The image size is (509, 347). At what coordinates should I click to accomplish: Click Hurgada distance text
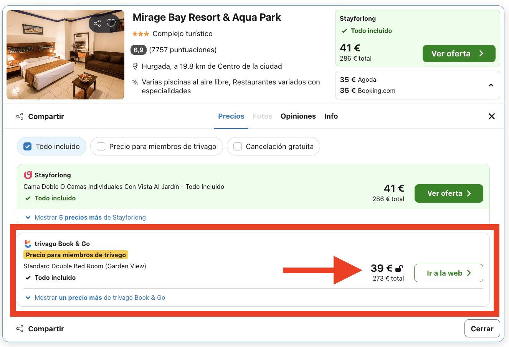coord(212,66)
